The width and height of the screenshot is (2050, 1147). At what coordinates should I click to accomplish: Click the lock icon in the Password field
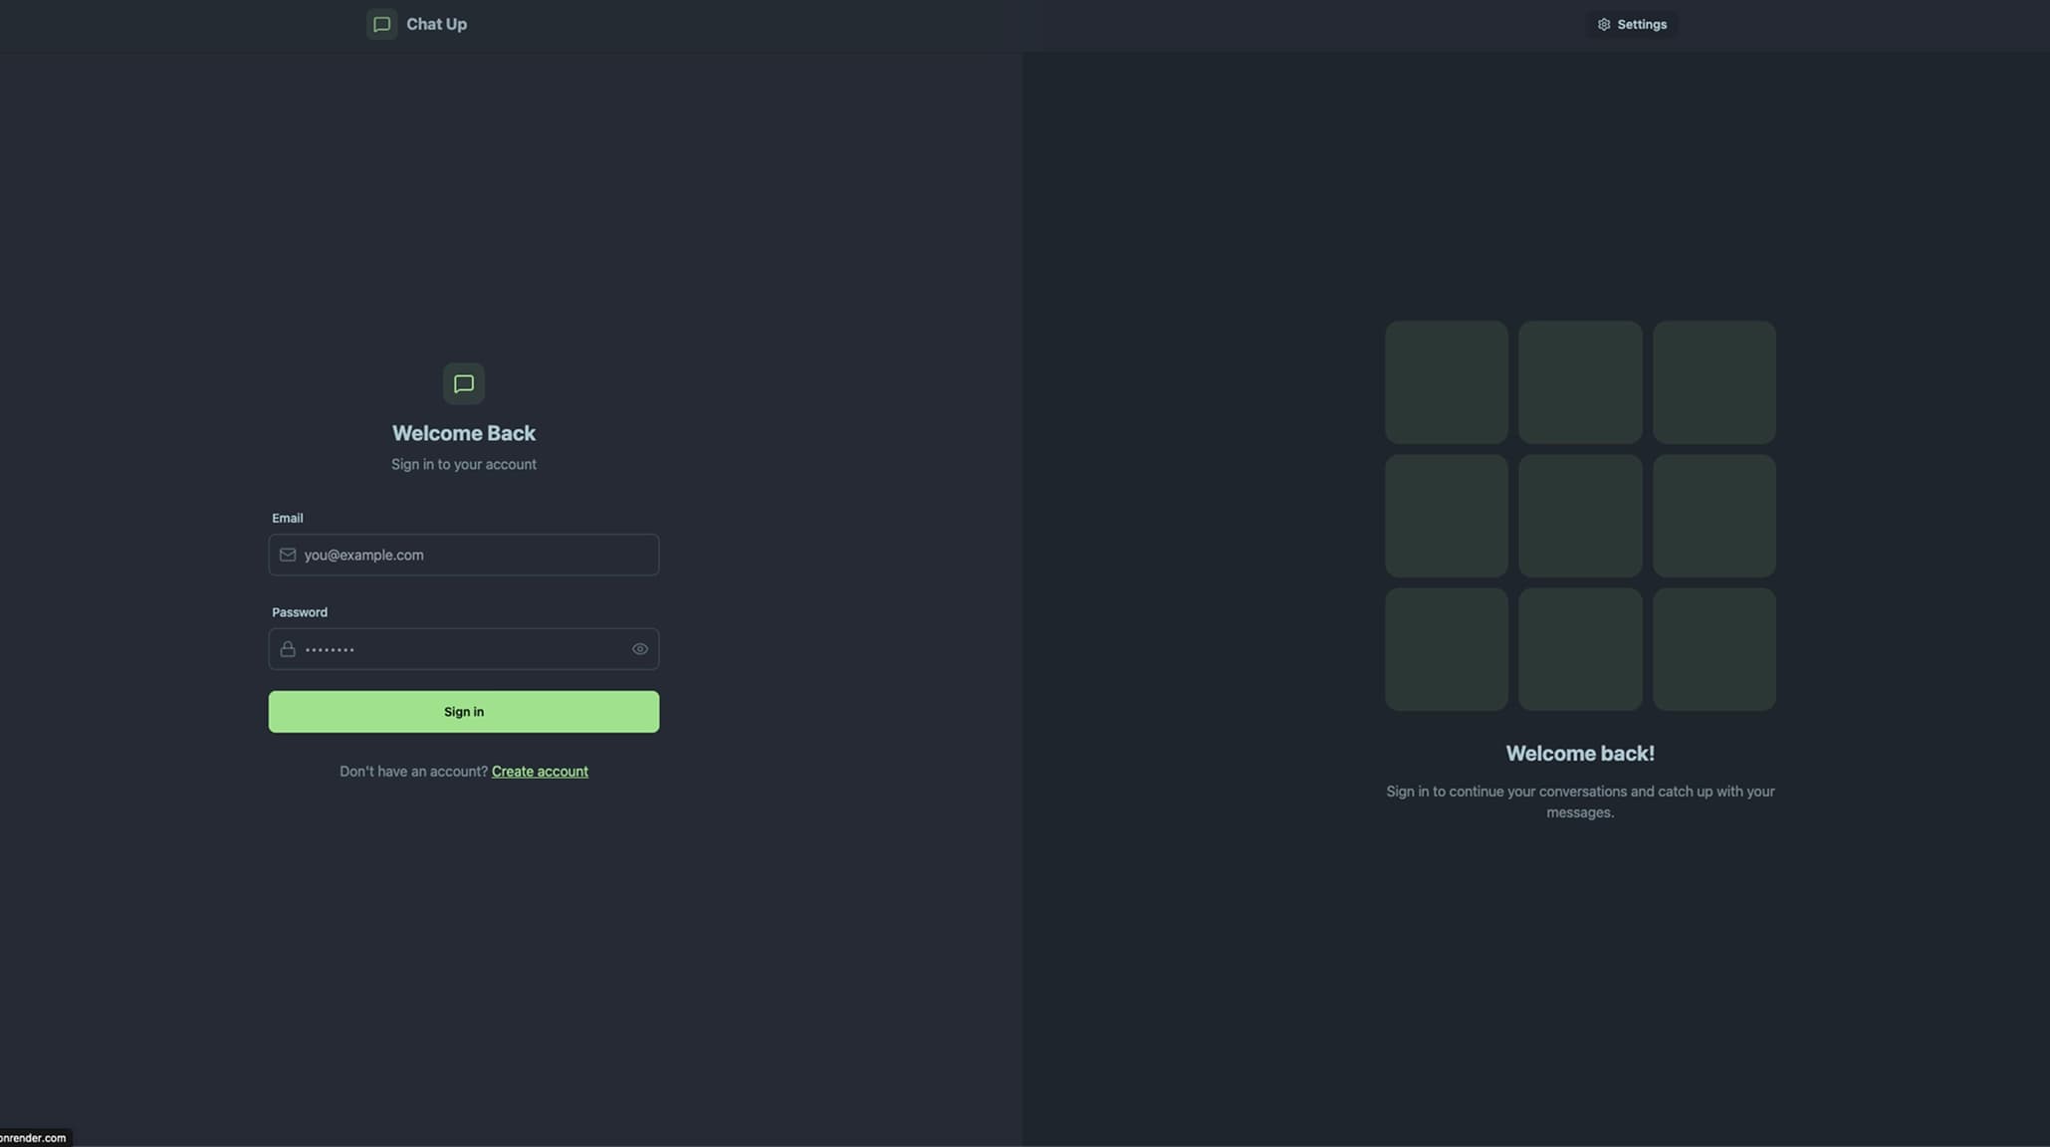point(287,648)
